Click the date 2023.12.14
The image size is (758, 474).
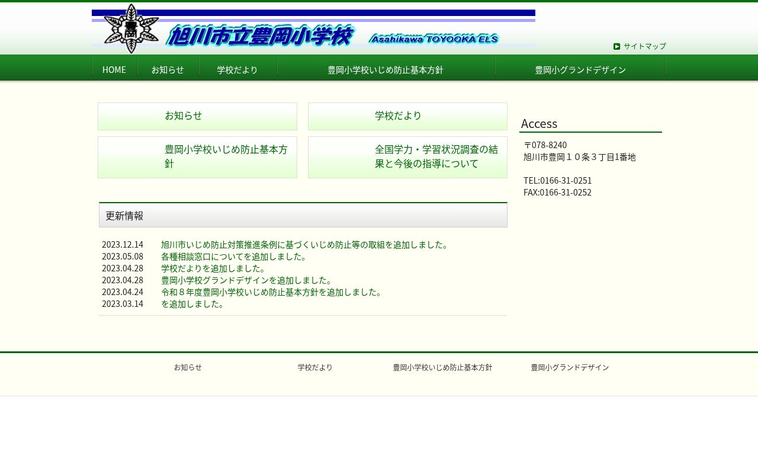point(123,245)
